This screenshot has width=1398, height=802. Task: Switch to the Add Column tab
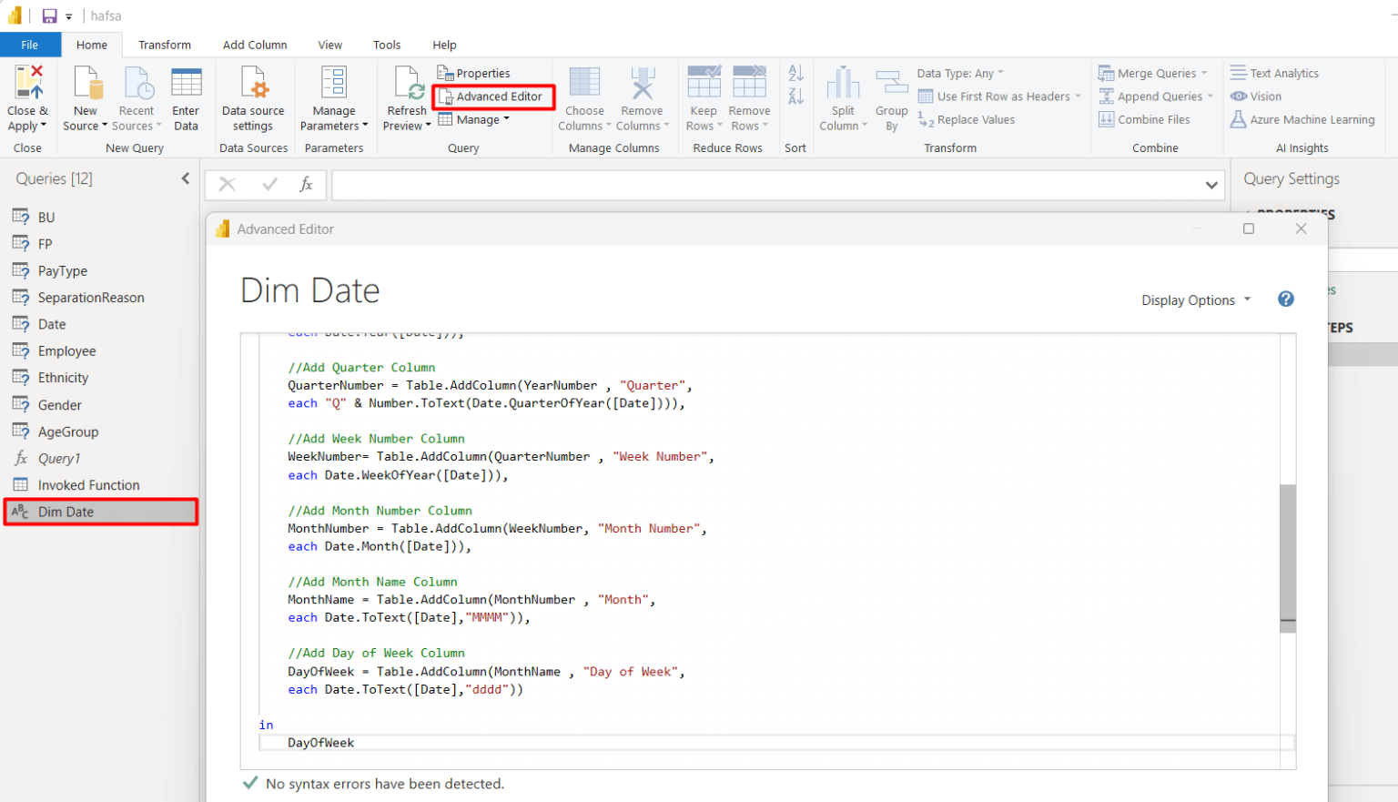pos(254,44)
